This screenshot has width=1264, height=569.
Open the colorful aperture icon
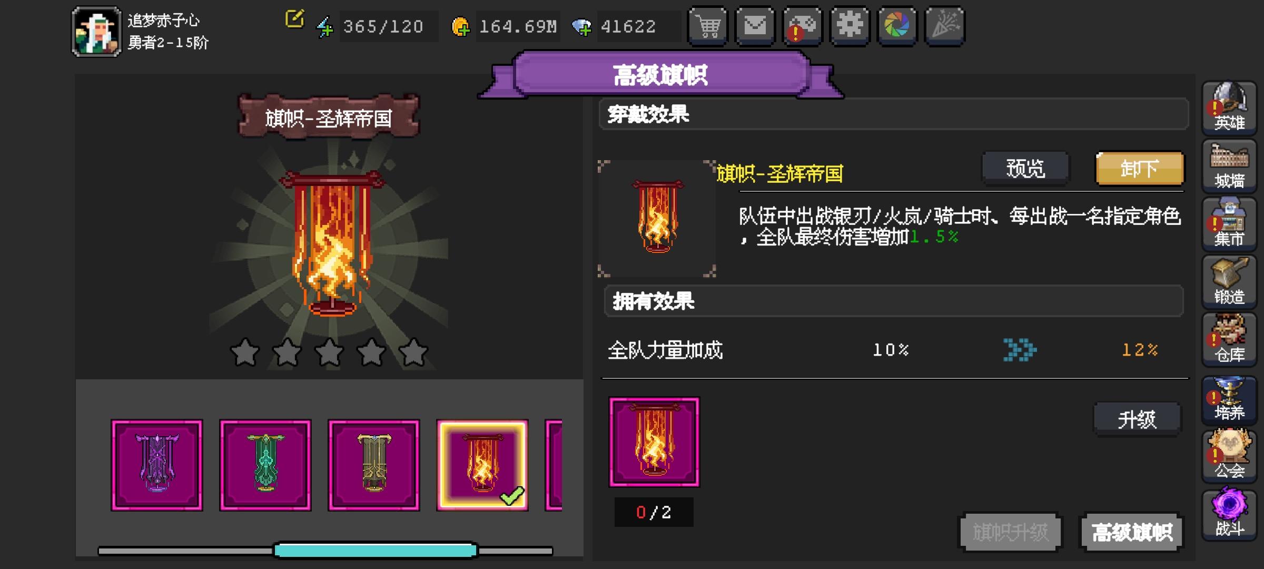pyautogui.click(x=897, y=26)
